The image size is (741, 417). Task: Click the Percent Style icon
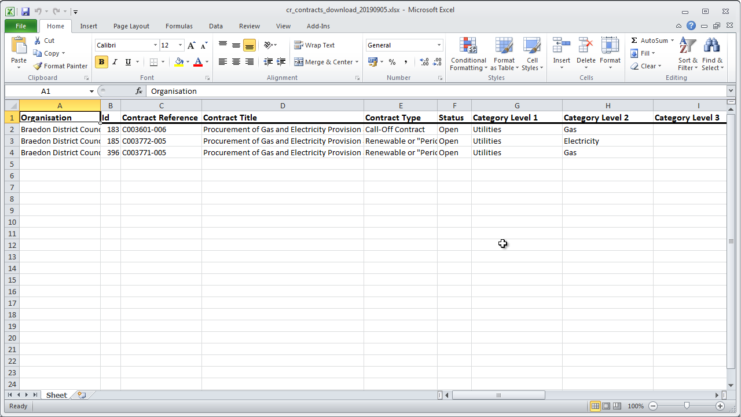click(x=392, y=62)
